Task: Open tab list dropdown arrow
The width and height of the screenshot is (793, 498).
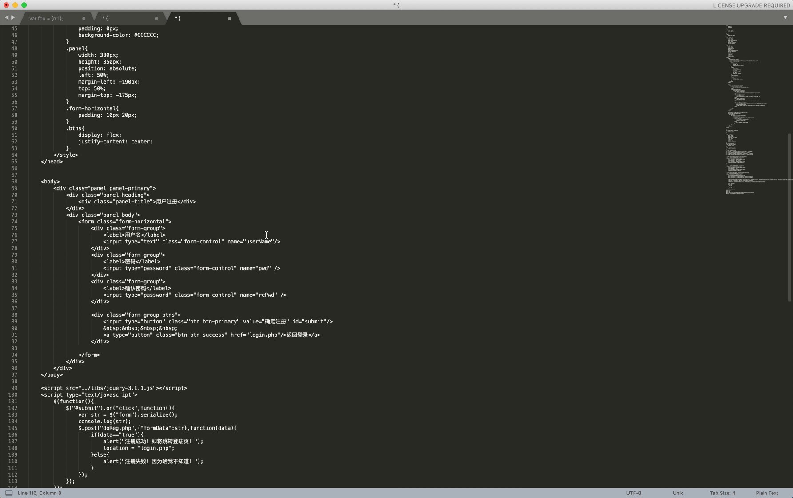Action: 785,17
